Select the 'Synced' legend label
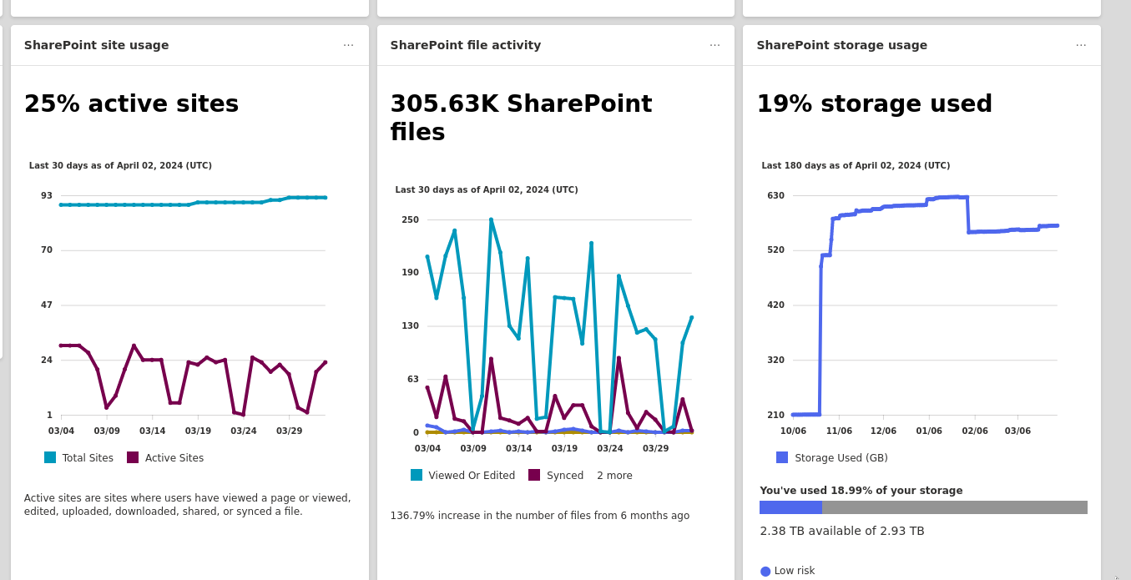1131x580 pixels. tap(564, 476)
